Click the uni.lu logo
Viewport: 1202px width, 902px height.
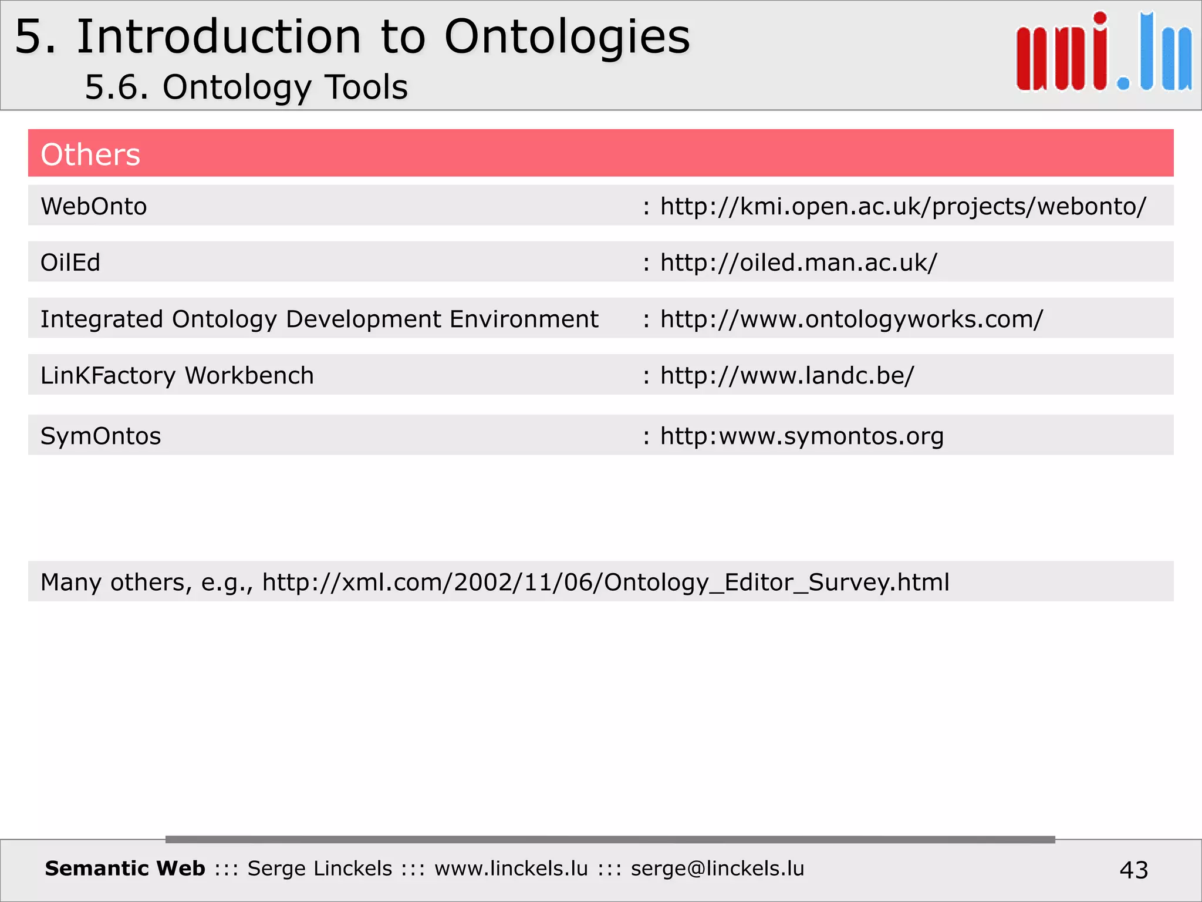coord(1103,52)
